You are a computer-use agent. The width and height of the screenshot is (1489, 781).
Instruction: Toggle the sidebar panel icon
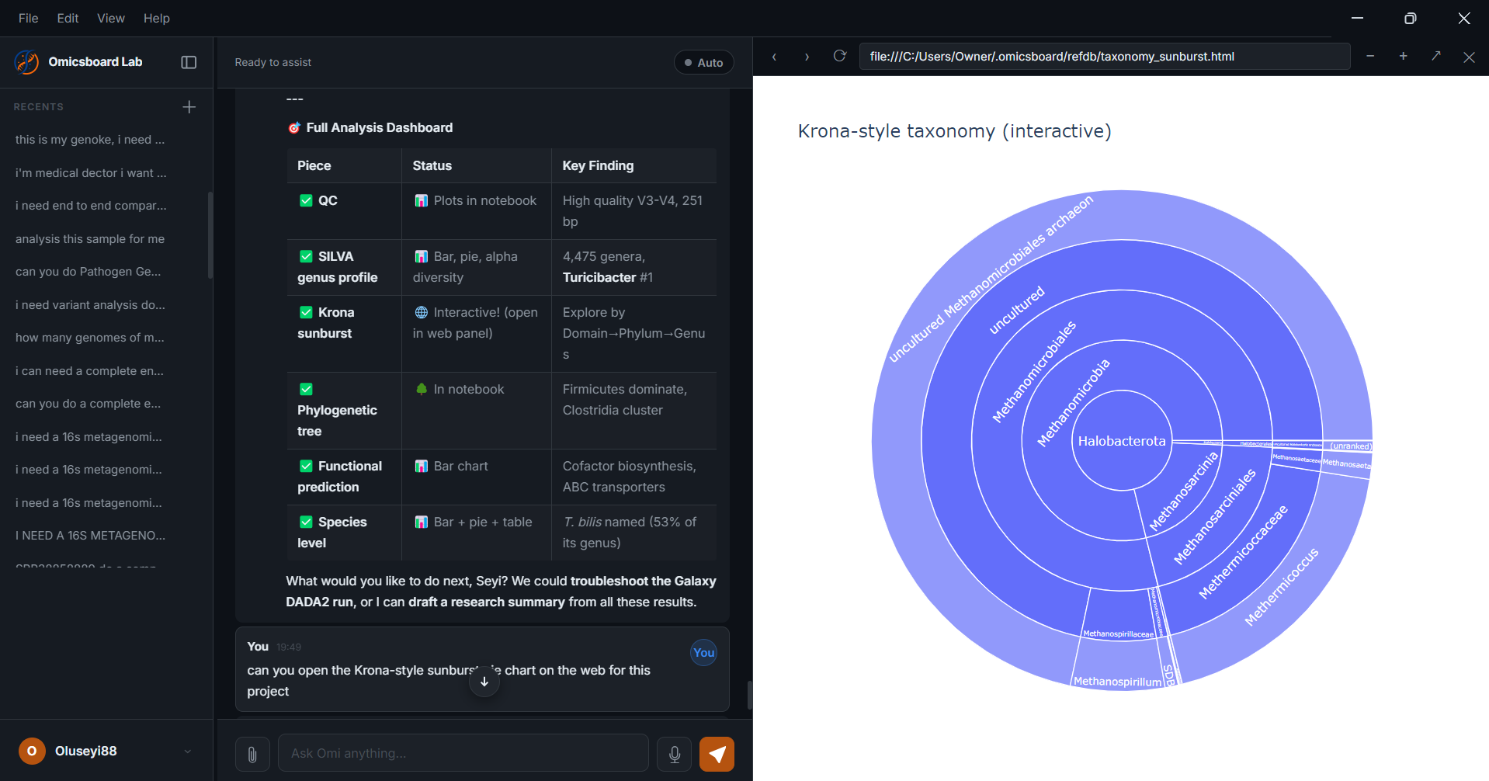pos(189,62)
